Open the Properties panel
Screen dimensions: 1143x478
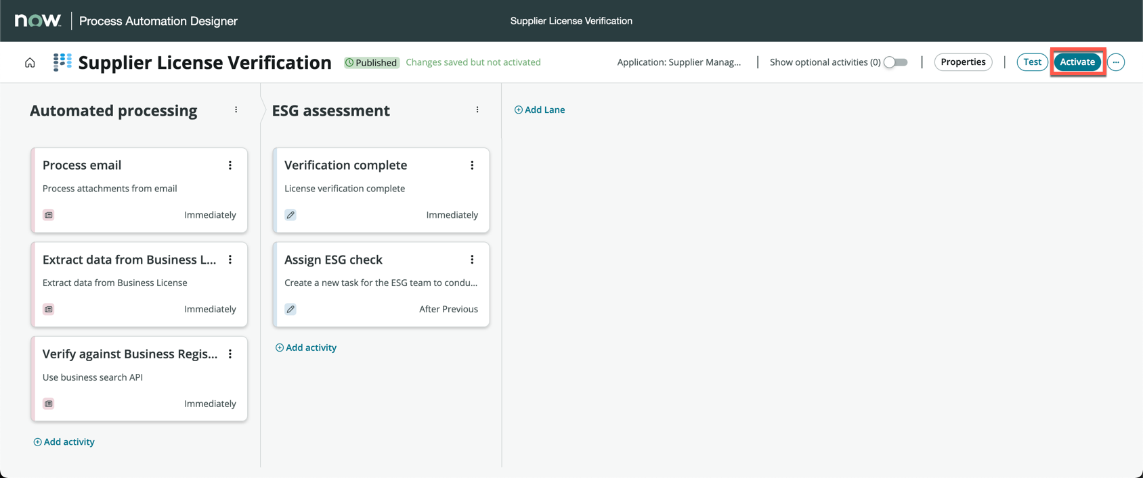(963, 62)
